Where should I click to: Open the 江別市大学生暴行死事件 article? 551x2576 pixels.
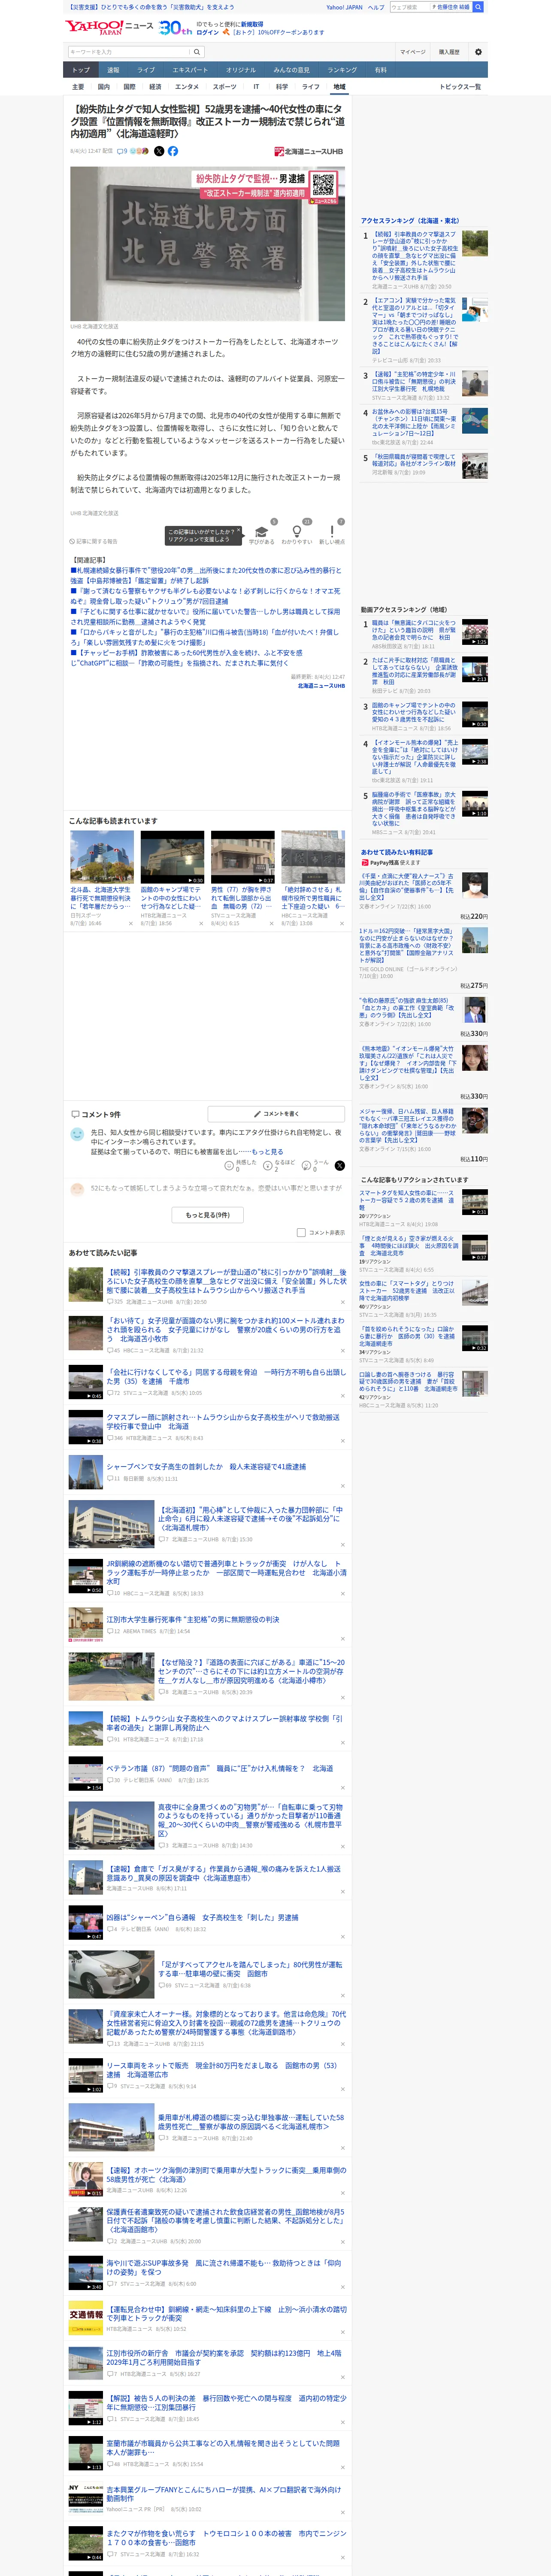click(193, 1619)
